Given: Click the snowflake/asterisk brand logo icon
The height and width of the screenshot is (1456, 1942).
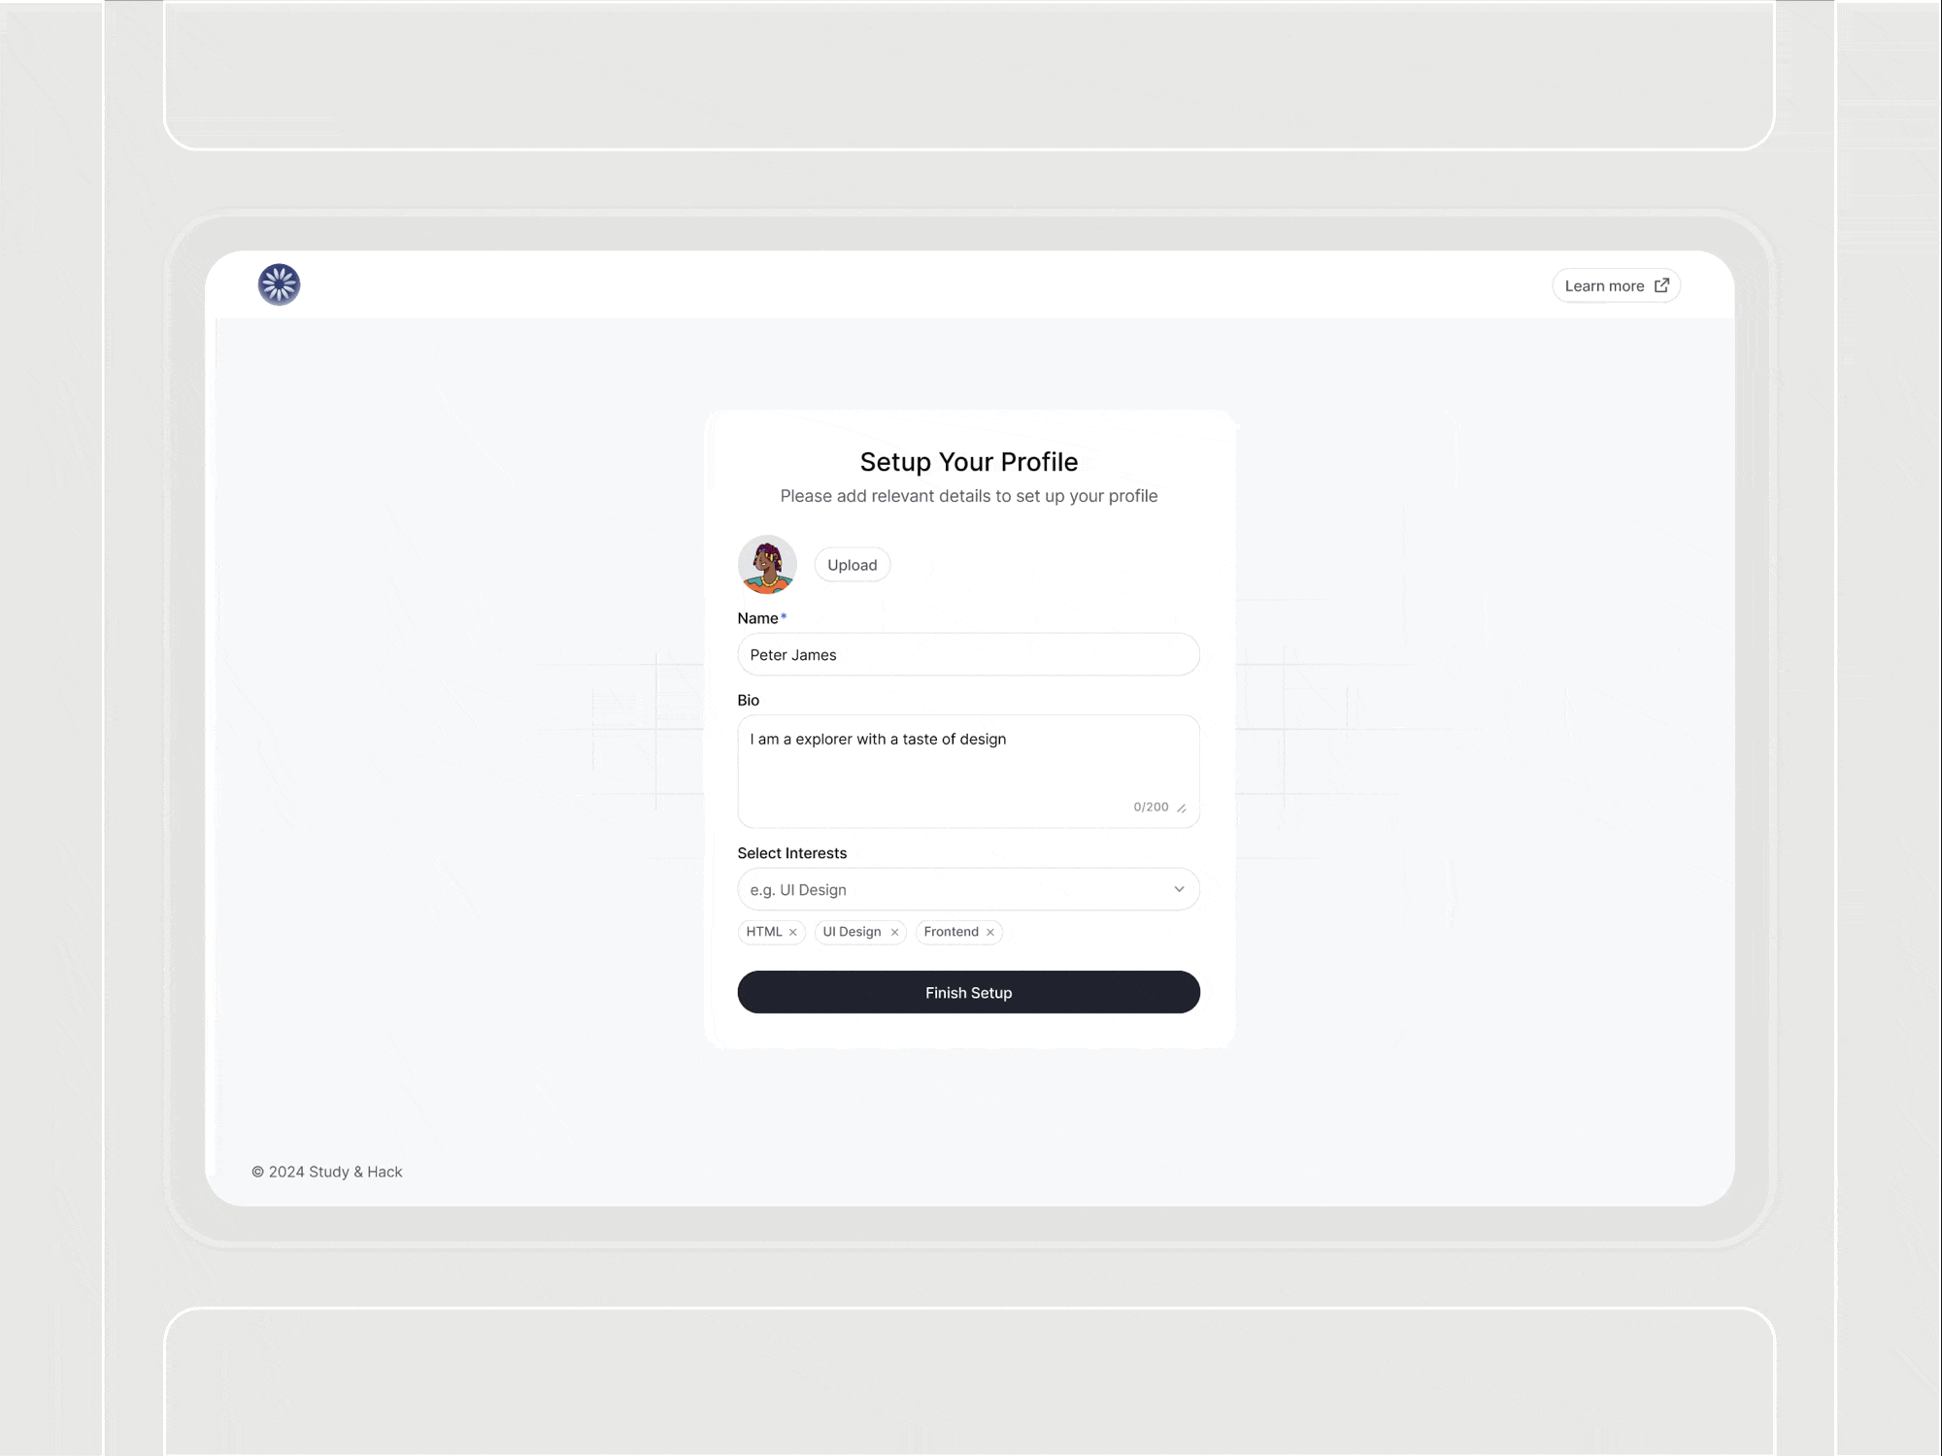Looking at the screenshot, I should coord(280,282).
